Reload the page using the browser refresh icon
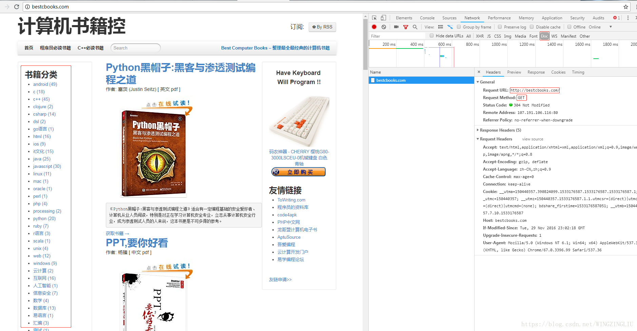Viewport: 637px width, 331px height. pyautogui.click(x=16, y=6)
